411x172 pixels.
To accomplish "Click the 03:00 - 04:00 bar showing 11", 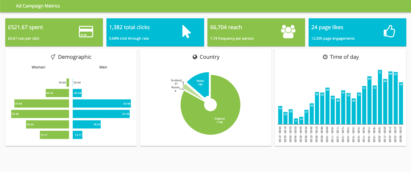I will pyautogui.click(x=296, y=122).
